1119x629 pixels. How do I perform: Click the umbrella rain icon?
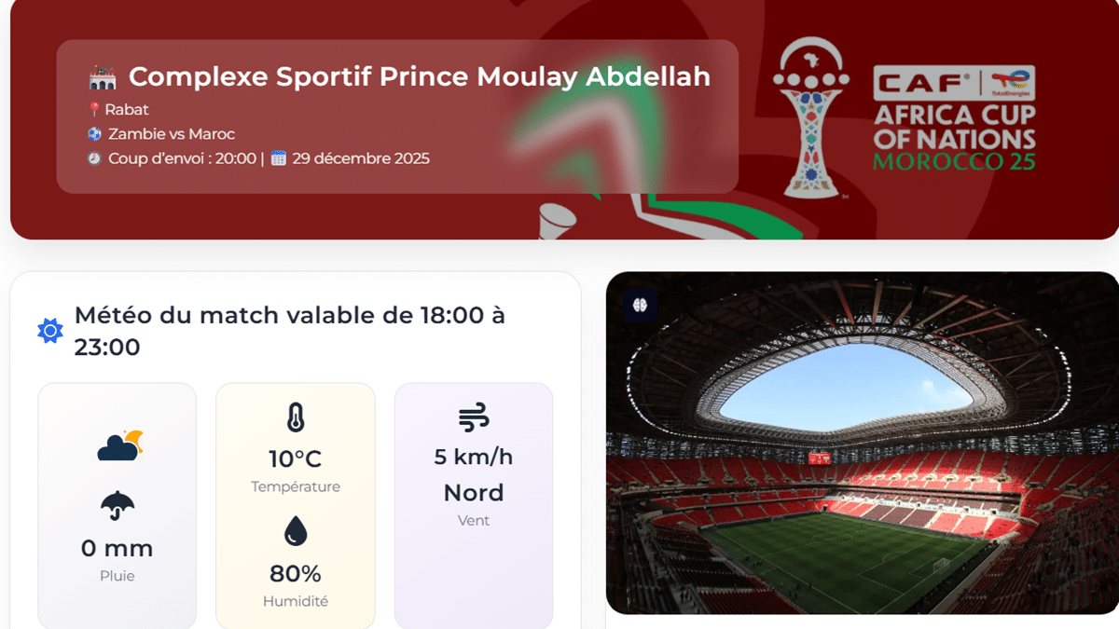point(117,506)
